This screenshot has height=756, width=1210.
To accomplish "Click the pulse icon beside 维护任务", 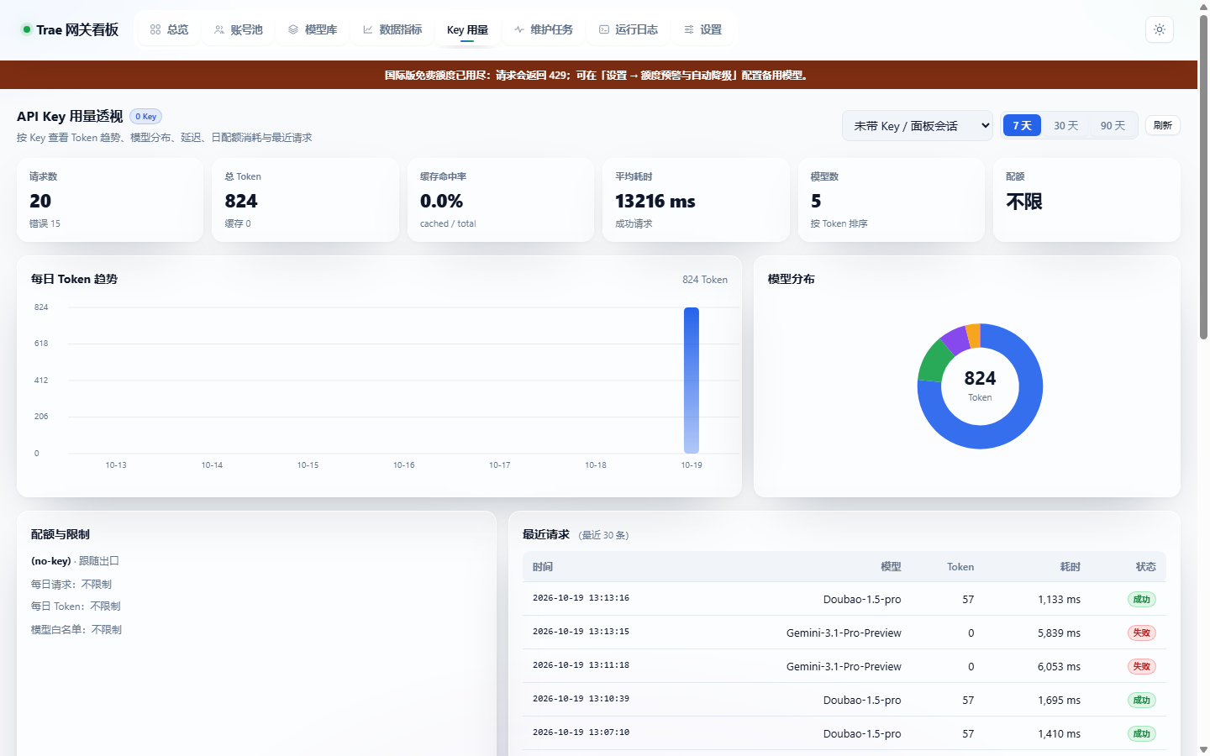I will pyautogui.click(x=519, y=29).
